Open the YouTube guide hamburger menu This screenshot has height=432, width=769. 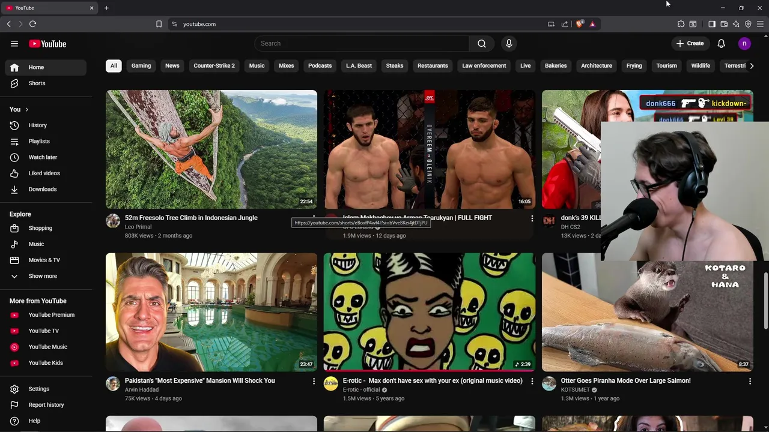coord(14,43)
